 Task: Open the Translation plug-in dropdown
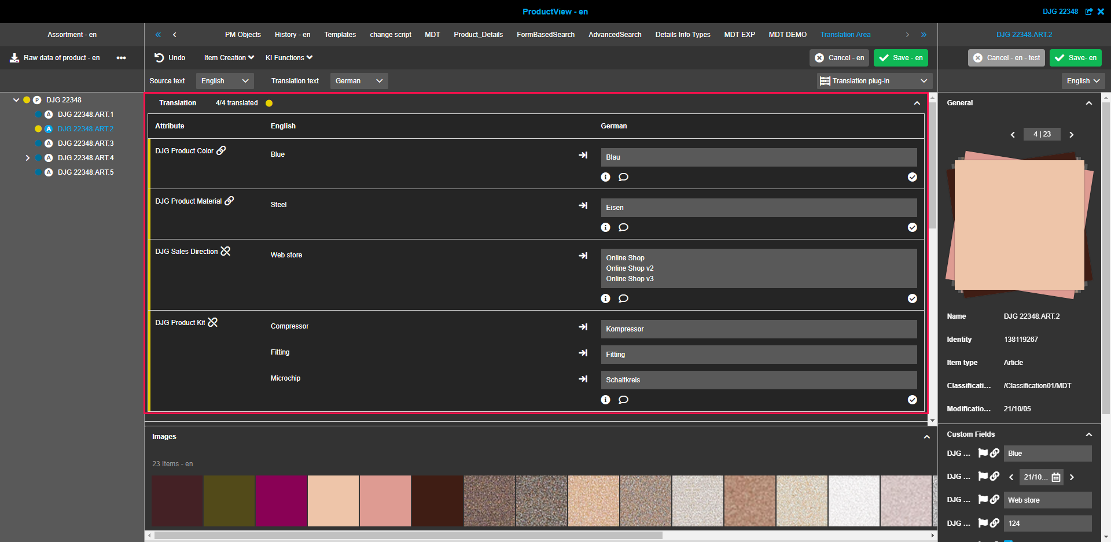tap(874, 81)
